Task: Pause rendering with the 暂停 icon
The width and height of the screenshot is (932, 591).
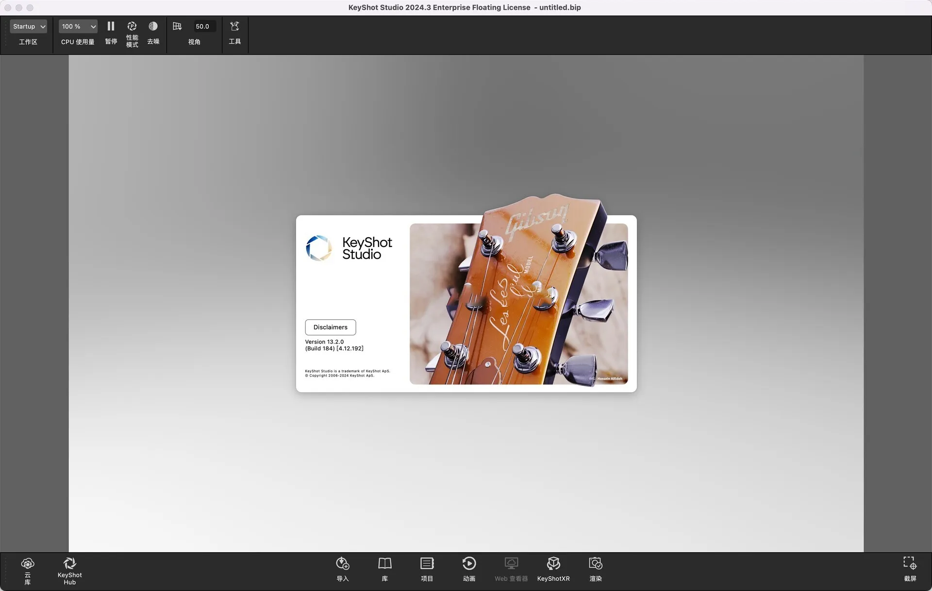Action: point(111,26)
